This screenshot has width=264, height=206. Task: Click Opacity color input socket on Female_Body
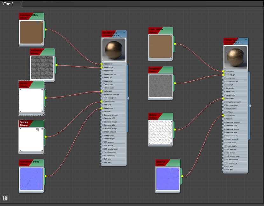223,109
